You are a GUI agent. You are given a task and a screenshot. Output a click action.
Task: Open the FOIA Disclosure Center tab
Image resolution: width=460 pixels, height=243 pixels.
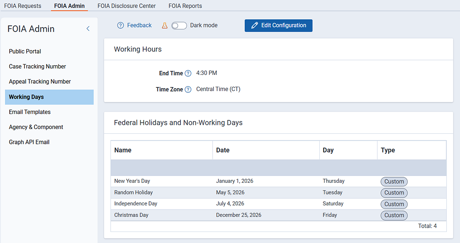point(126,6)
